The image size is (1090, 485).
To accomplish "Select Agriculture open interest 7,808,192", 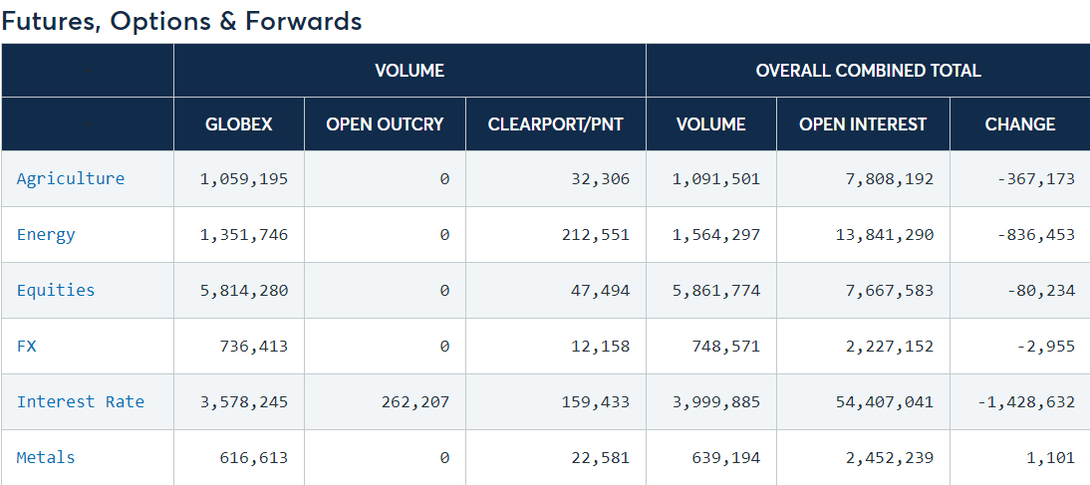I will point(890,179).
